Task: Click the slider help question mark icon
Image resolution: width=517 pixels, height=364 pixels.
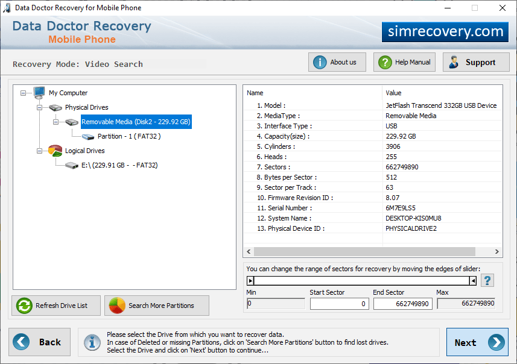Action: (x=487, y=281)
